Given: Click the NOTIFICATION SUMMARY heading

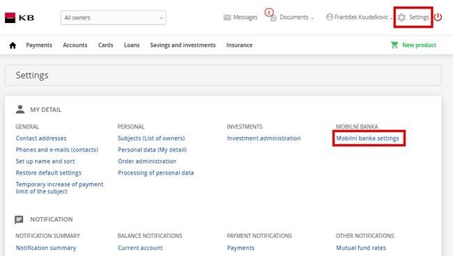Looking at the screenshot, I should [47, 236].
